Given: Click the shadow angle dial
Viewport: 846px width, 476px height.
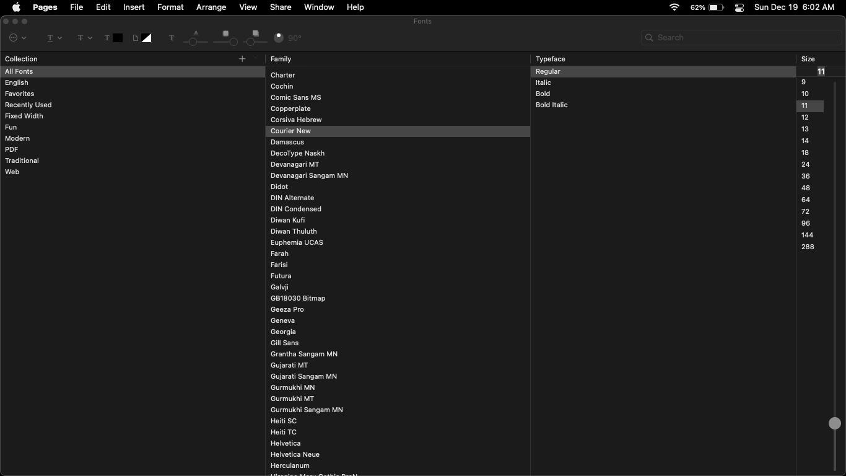Looking at the screenshot, I should pyautogui.click(x=279, y=38).
